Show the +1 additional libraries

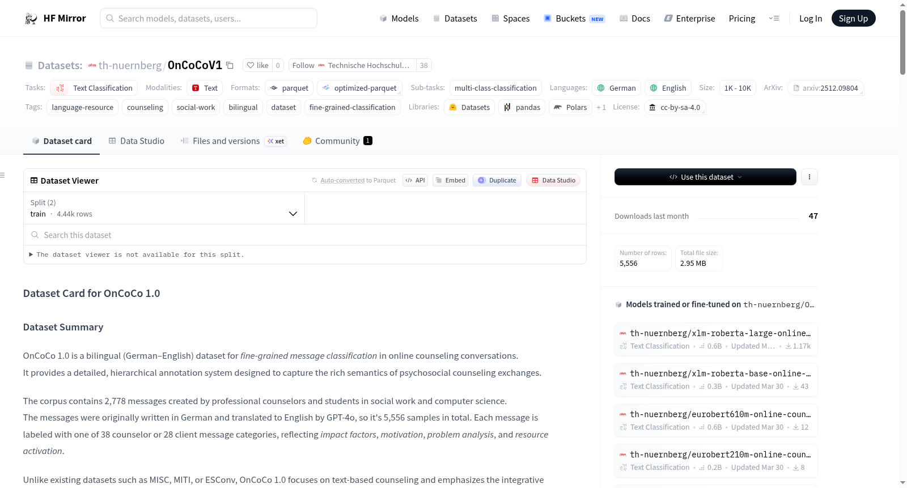point(601,107)
